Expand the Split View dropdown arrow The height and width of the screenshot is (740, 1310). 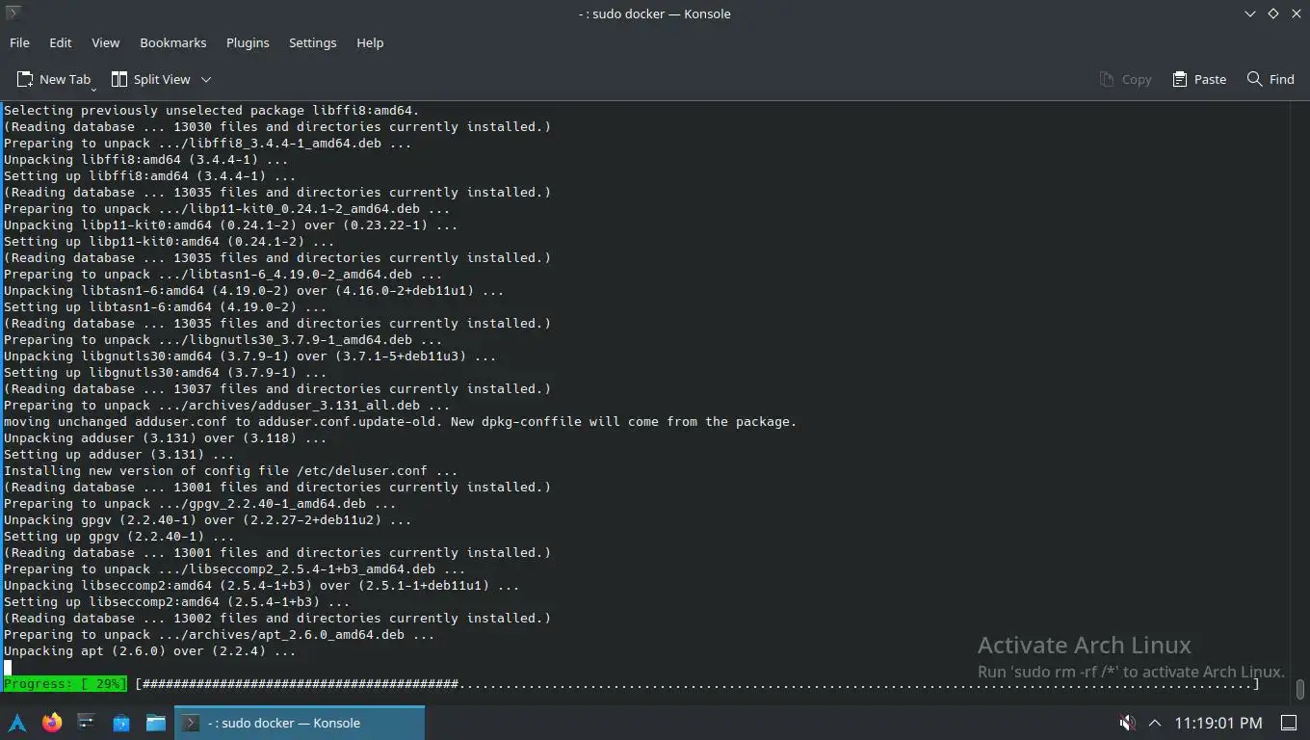(x=205, y=79)
